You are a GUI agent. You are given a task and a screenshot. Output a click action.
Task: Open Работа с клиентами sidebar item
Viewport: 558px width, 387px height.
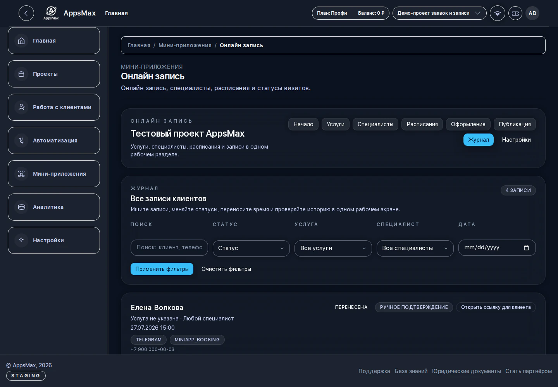[54, 107]
